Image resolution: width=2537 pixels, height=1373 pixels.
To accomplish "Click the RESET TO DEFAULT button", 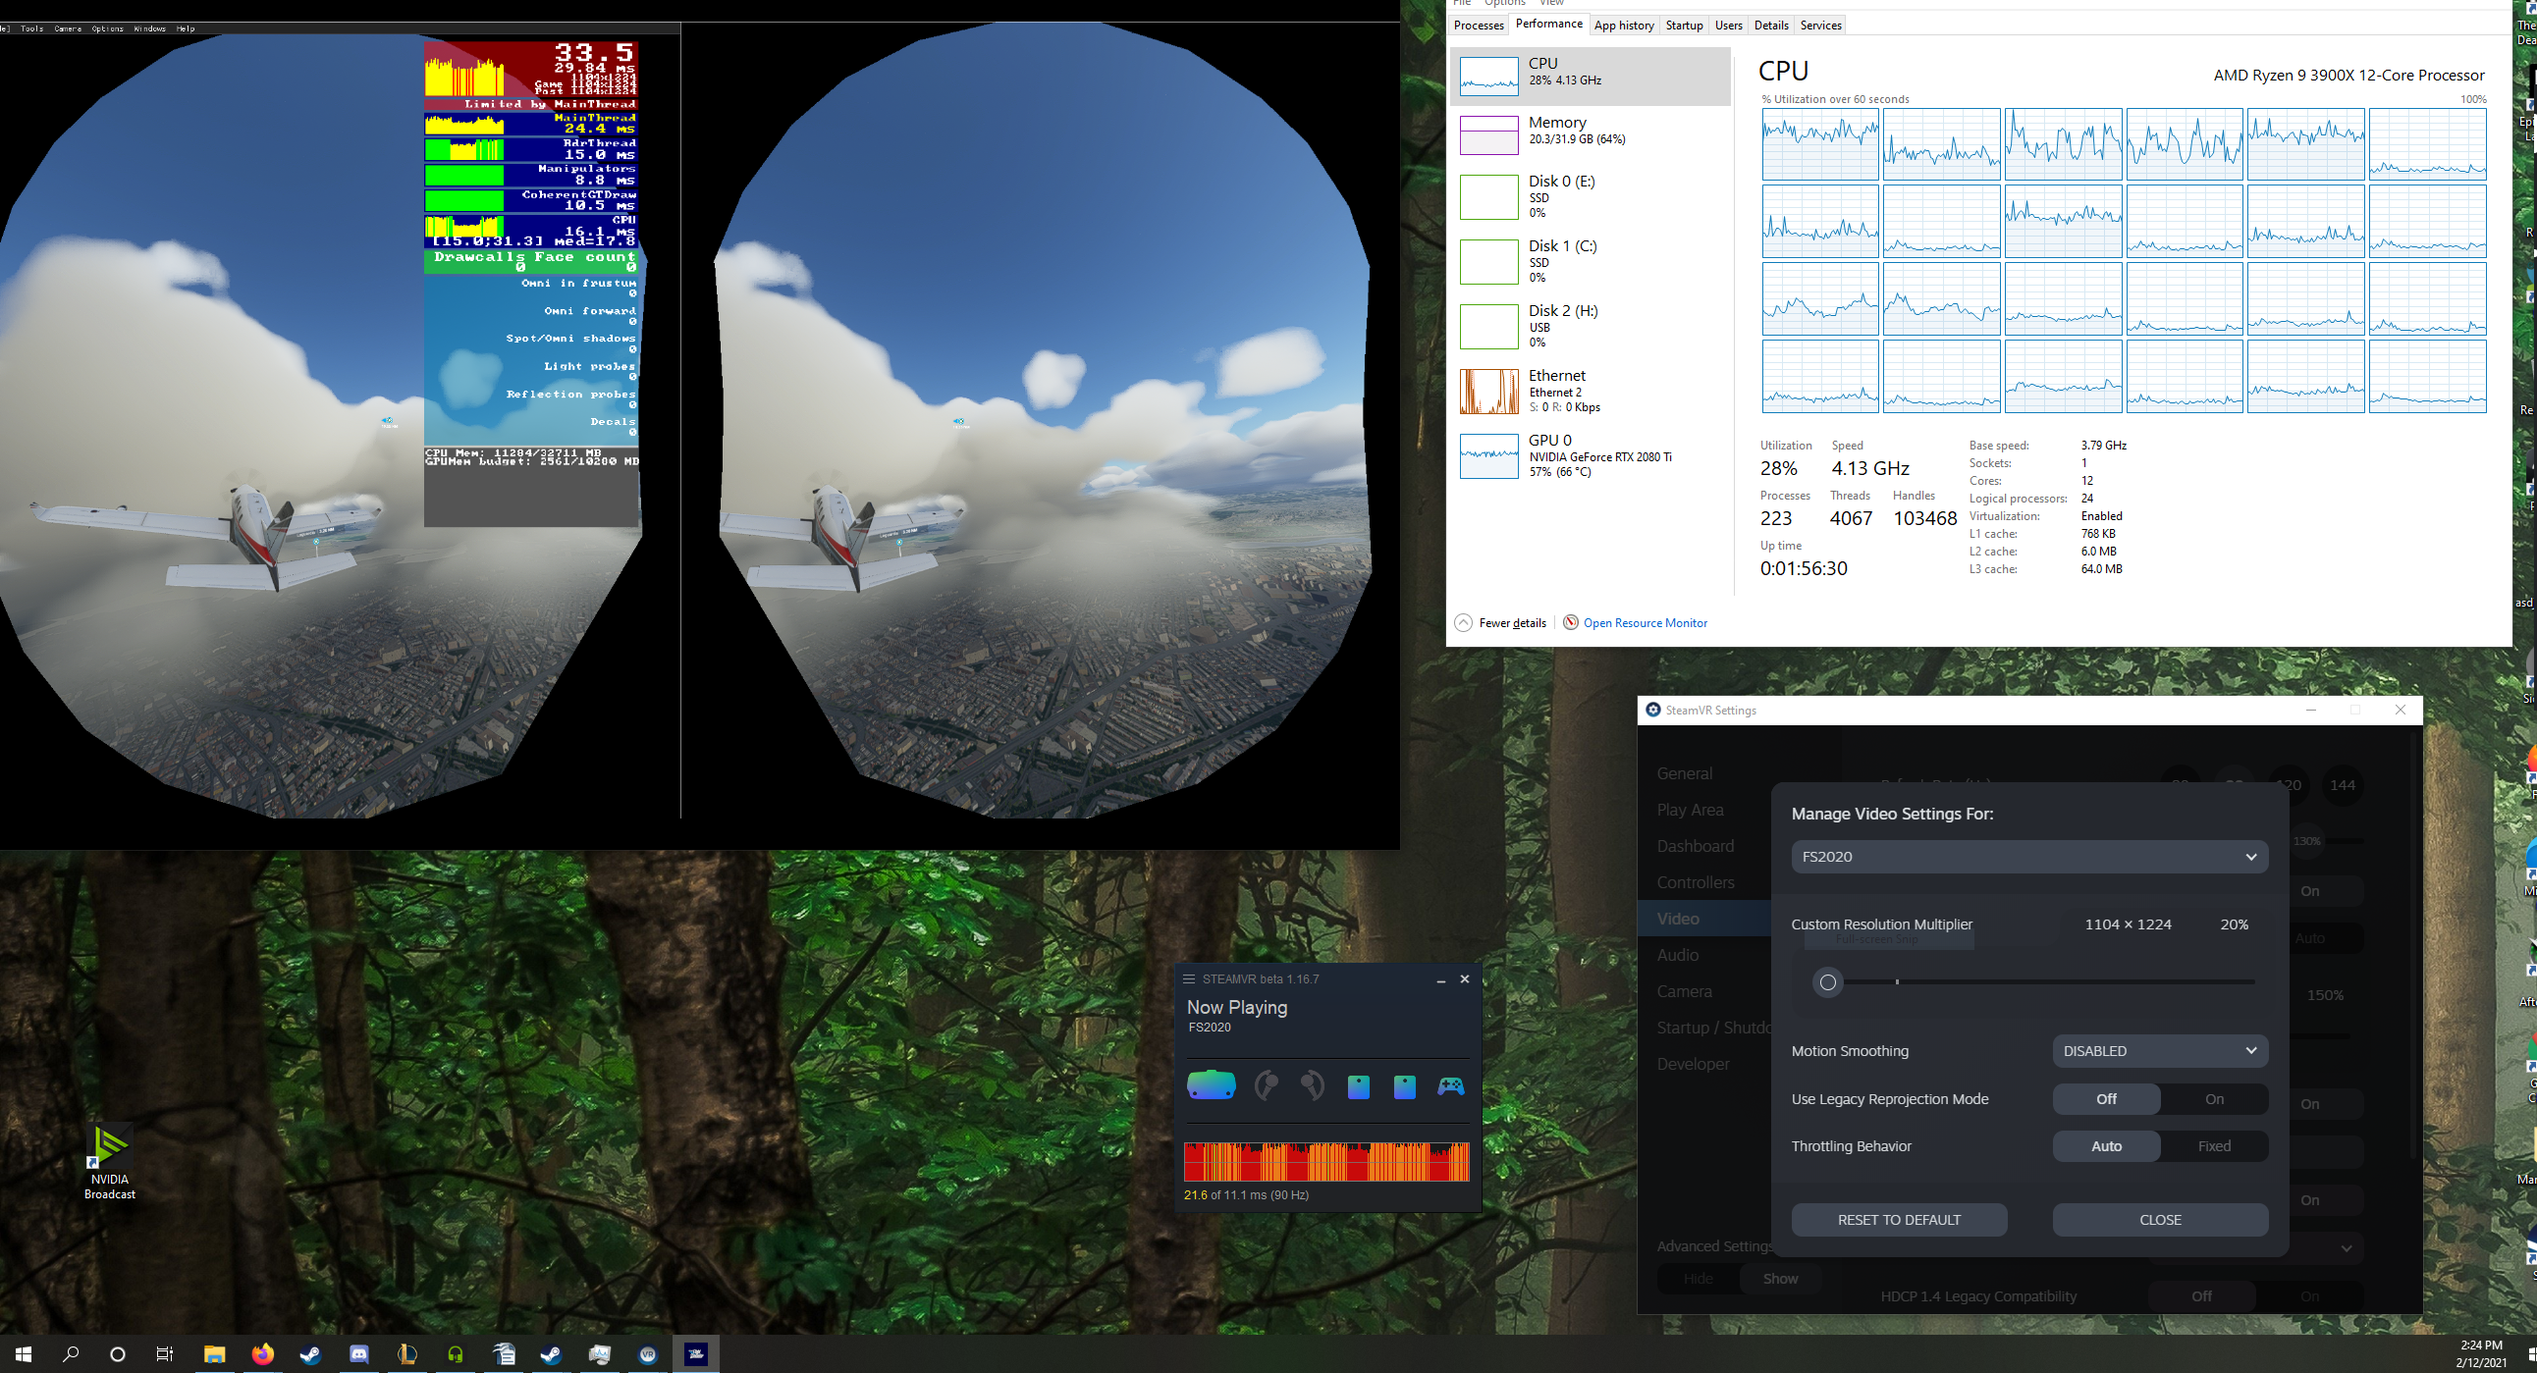I will tap(1898, 1221).
